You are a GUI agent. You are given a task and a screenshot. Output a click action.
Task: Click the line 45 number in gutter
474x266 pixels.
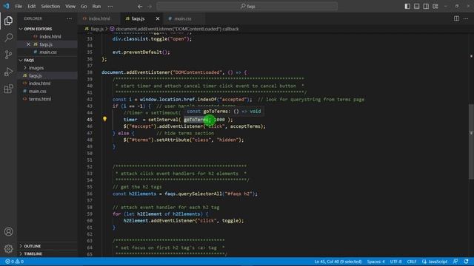[x=90, y=120]
